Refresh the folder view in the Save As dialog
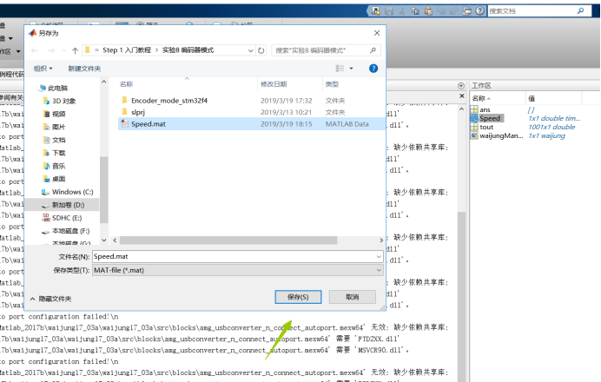Screen dimensions: 601x382 point(261,50)
